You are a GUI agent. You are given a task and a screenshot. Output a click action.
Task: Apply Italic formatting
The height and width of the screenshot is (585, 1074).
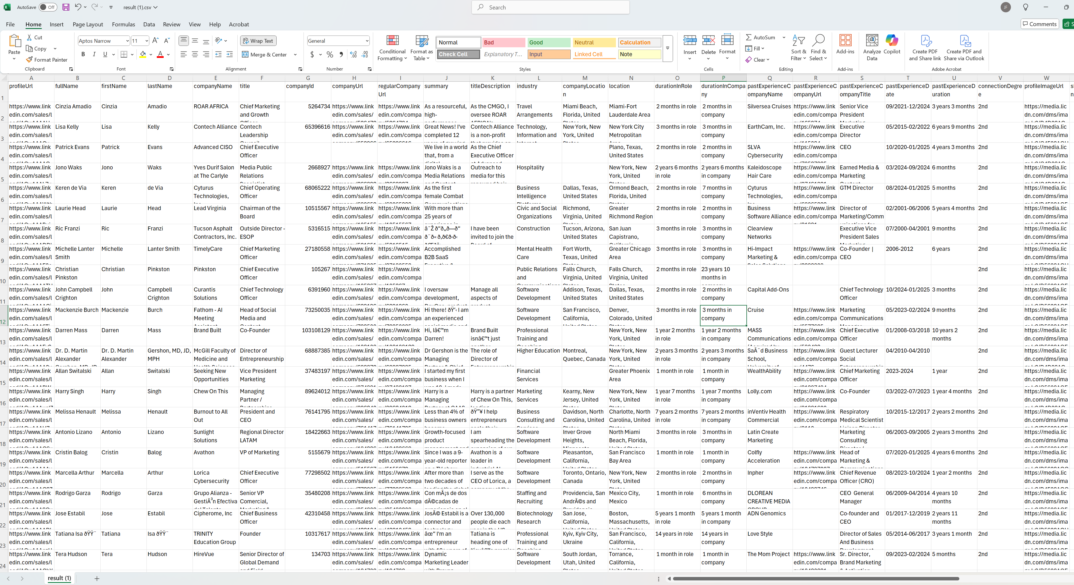tap(94, 54)
